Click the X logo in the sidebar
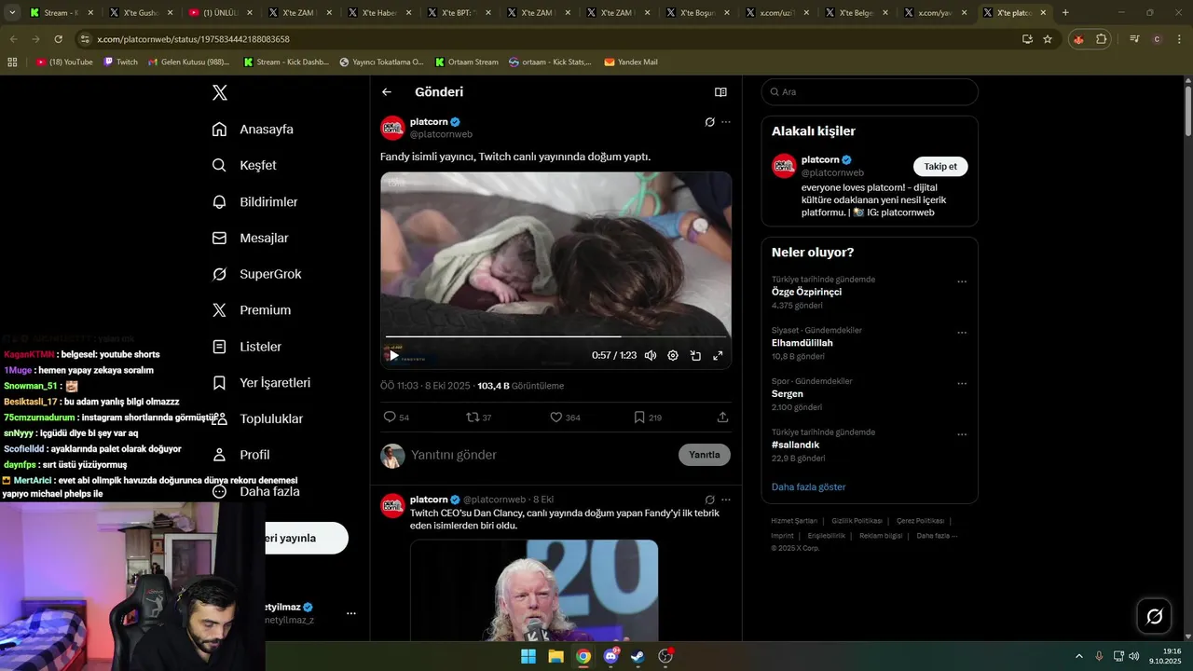 [x=219, y=92]
